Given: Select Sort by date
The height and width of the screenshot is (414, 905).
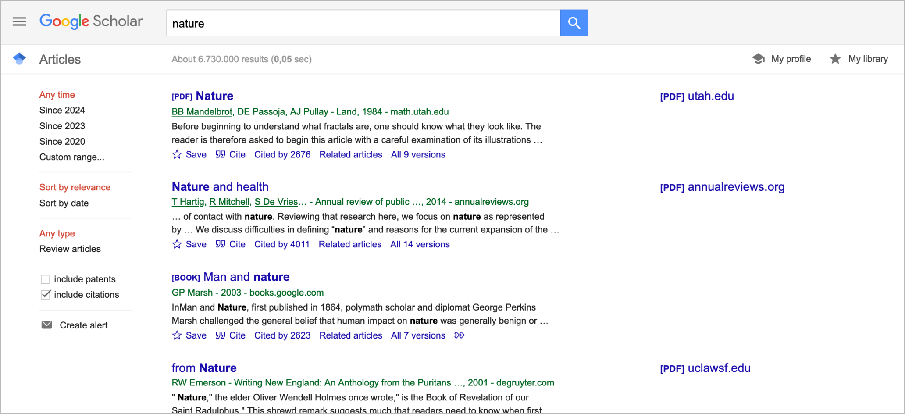Looking at the screenshot, I should 64,203.
